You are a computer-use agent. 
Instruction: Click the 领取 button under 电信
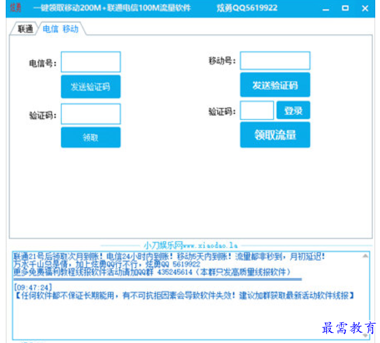pos(91,137)
